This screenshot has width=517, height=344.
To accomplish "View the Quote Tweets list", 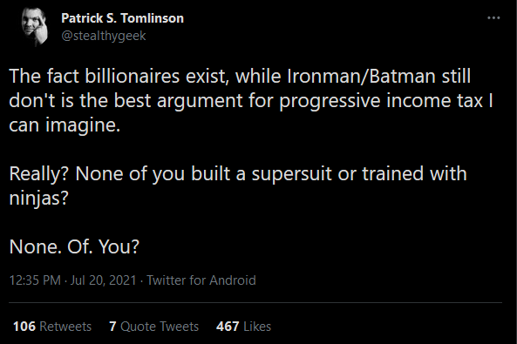I will click(x=154, y=327).
